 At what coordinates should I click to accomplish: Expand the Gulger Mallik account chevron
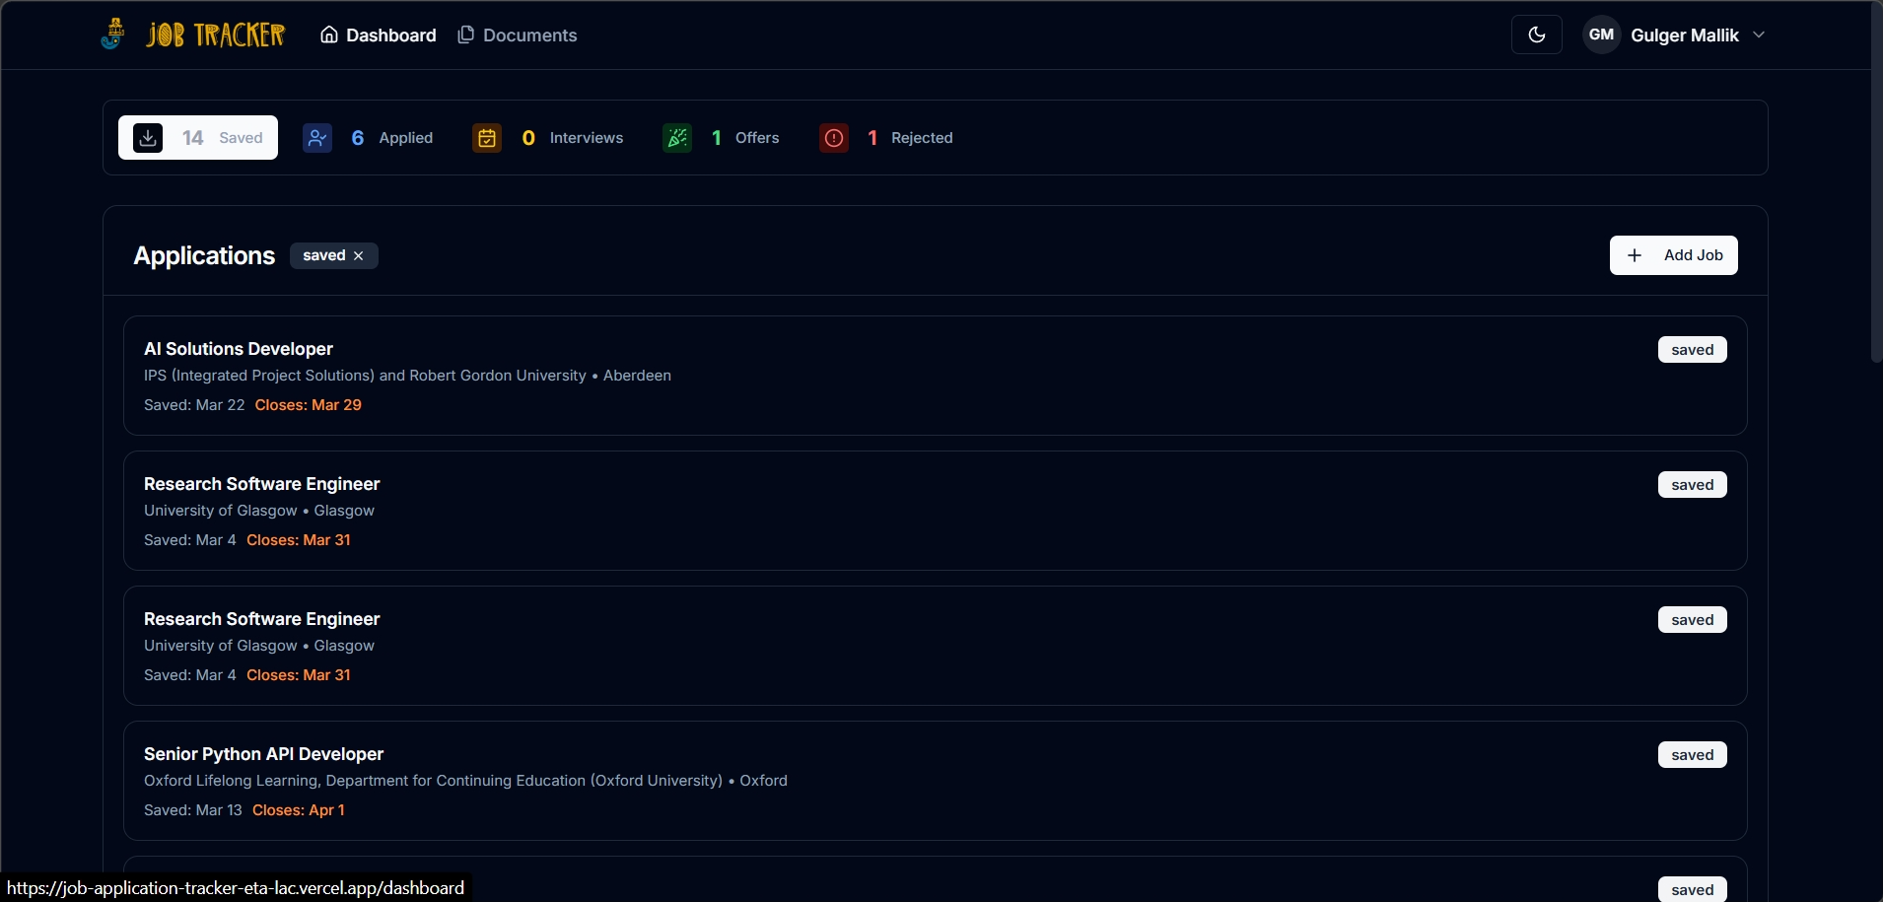(1759, 35)
